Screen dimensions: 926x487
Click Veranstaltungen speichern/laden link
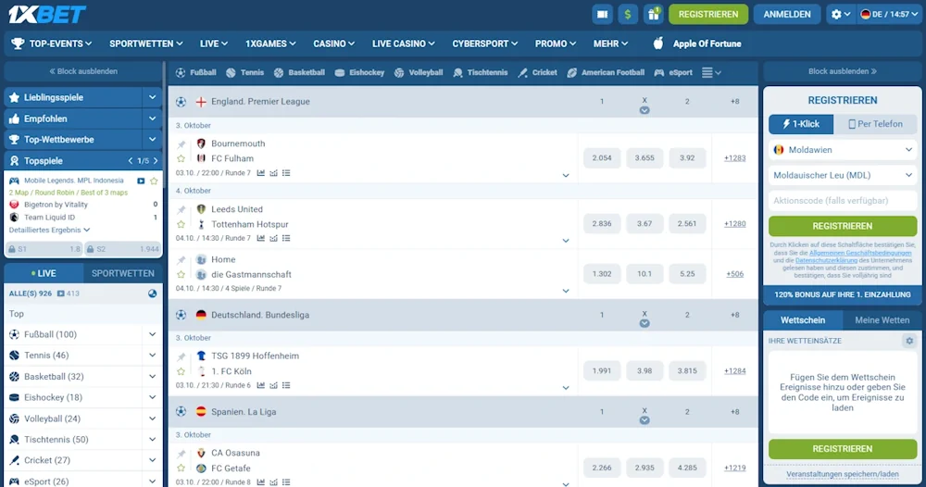pos(842,474)
